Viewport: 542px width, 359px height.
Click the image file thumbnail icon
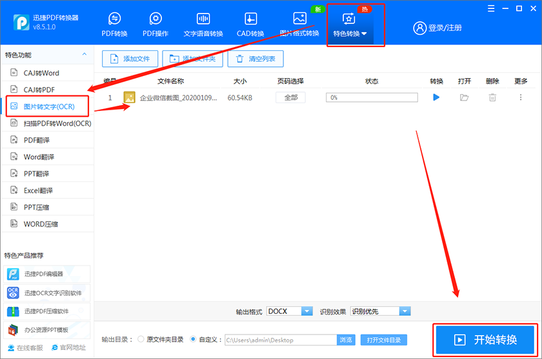[x=129, y=97]
